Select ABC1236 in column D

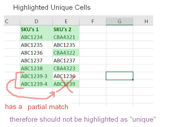36,53
